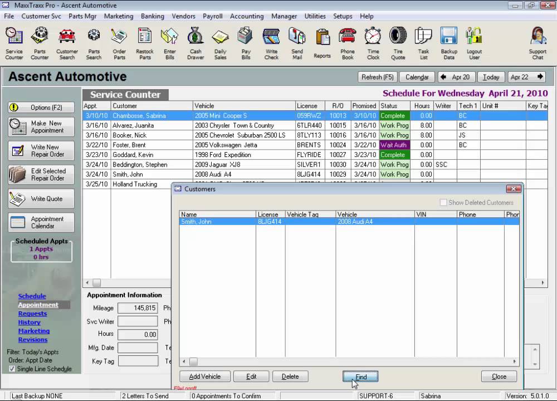The width and height of the screenshot is (557, 401).
Task: Open the Parts Counter toolbar icon
Action: (40, 43)
